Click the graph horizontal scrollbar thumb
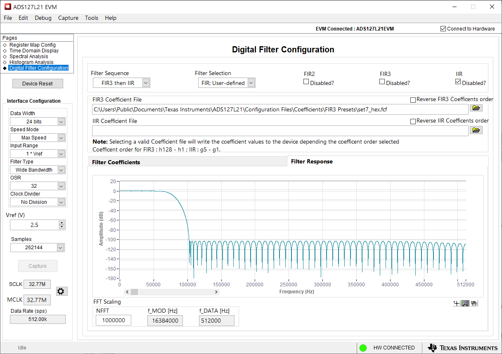The height and width of the screenshot is (354, 502). click(x=134, y=292)
